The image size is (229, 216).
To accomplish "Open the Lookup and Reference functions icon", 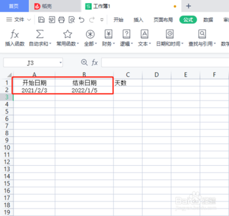I will pyautogui.click(x=202, y=34).
